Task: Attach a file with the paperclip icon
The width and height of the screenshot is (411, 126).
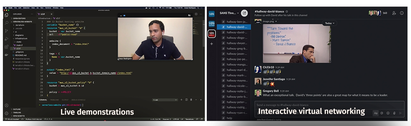Action: [x=394, y=113]
